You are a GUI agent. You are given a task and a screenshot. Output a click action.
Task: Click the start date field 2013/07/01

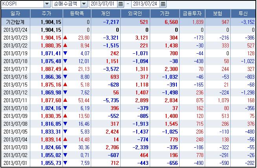[x=103, y=4]
